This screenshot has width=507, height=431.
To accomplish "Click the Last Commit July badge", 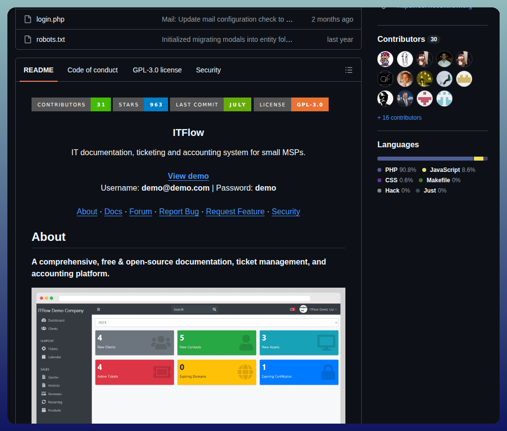I will coord(210,104).
